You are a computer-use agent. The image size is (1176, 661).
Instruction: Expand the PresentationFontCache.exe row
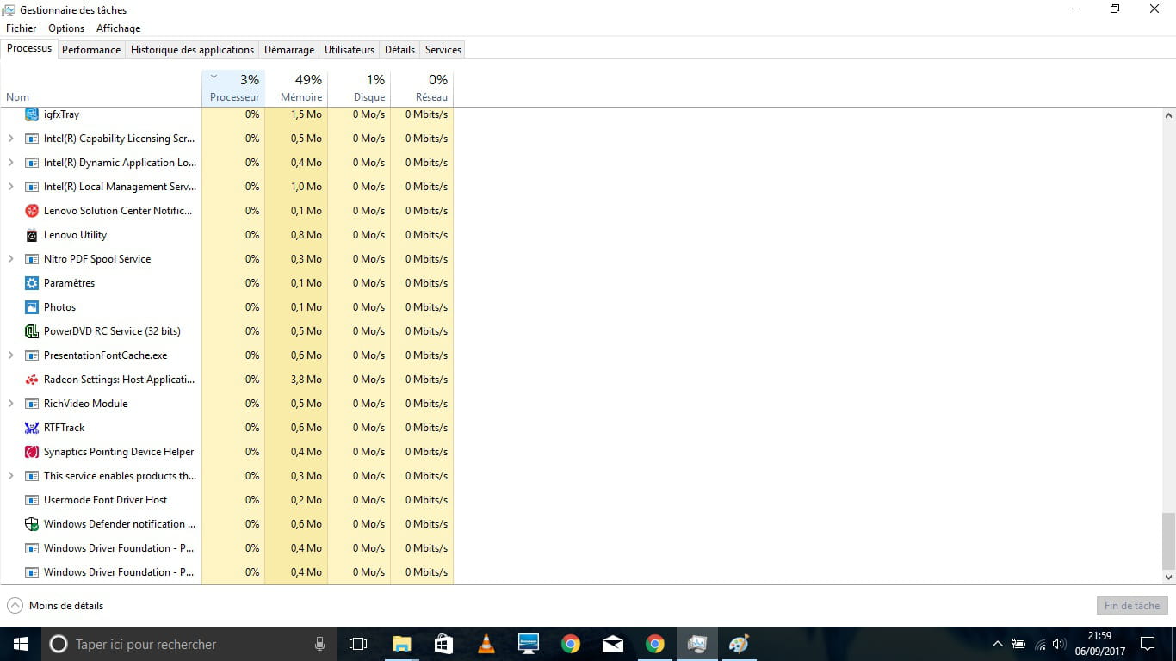pos(10,355)
